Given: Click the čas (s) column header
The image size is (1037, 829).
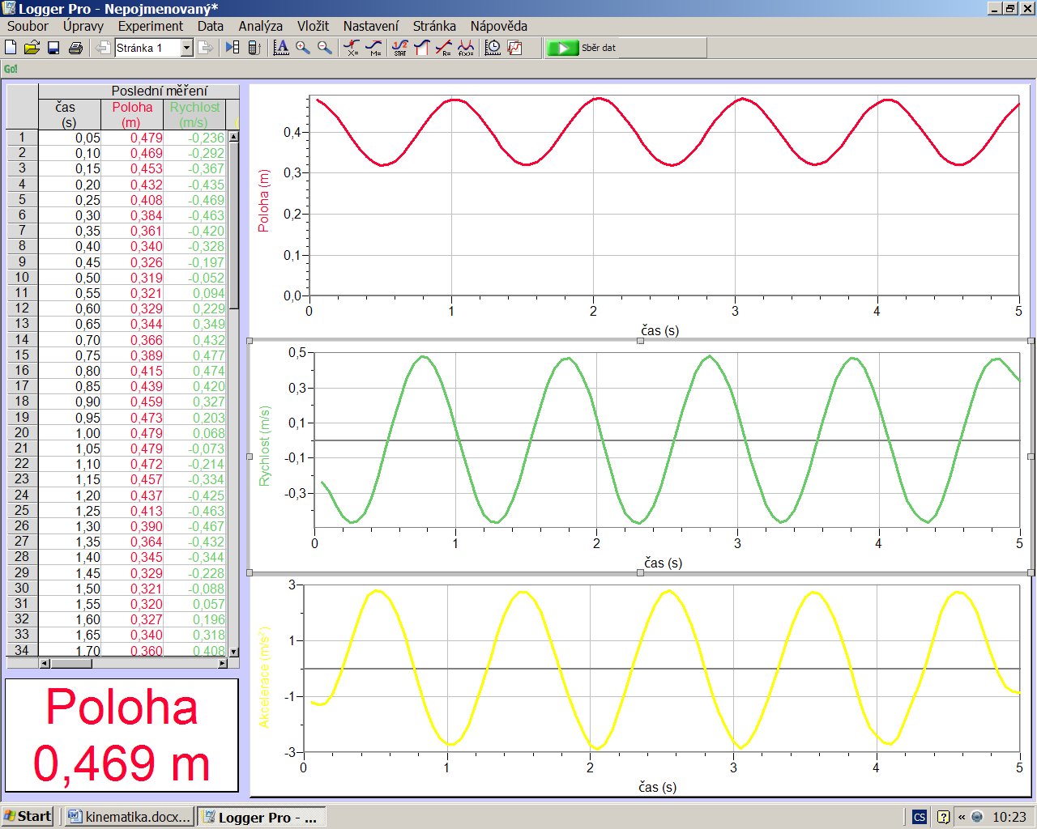Looking at the screenshot, I should (69, 114).
